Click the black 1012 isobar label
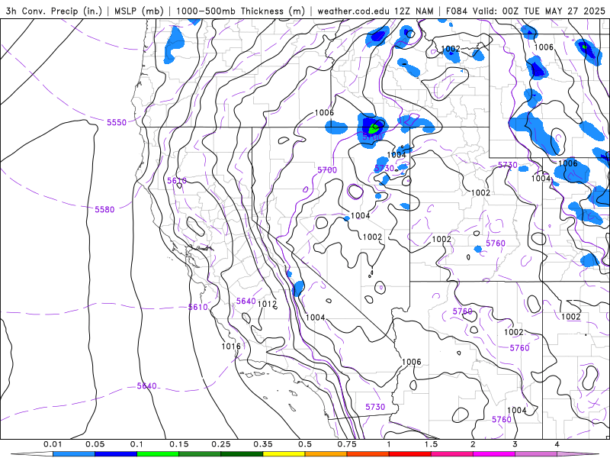This screenshot has width=610, height=458. pos(268,303)
